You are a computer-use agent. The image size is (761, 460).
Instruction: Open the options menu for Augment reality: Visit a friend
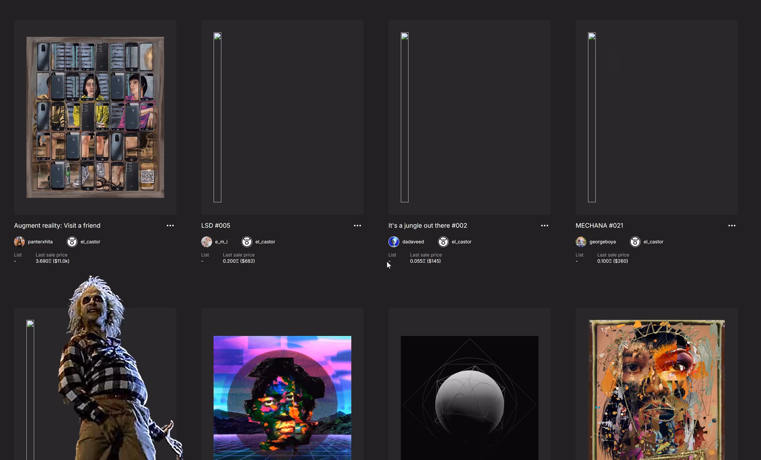point(170,225)
